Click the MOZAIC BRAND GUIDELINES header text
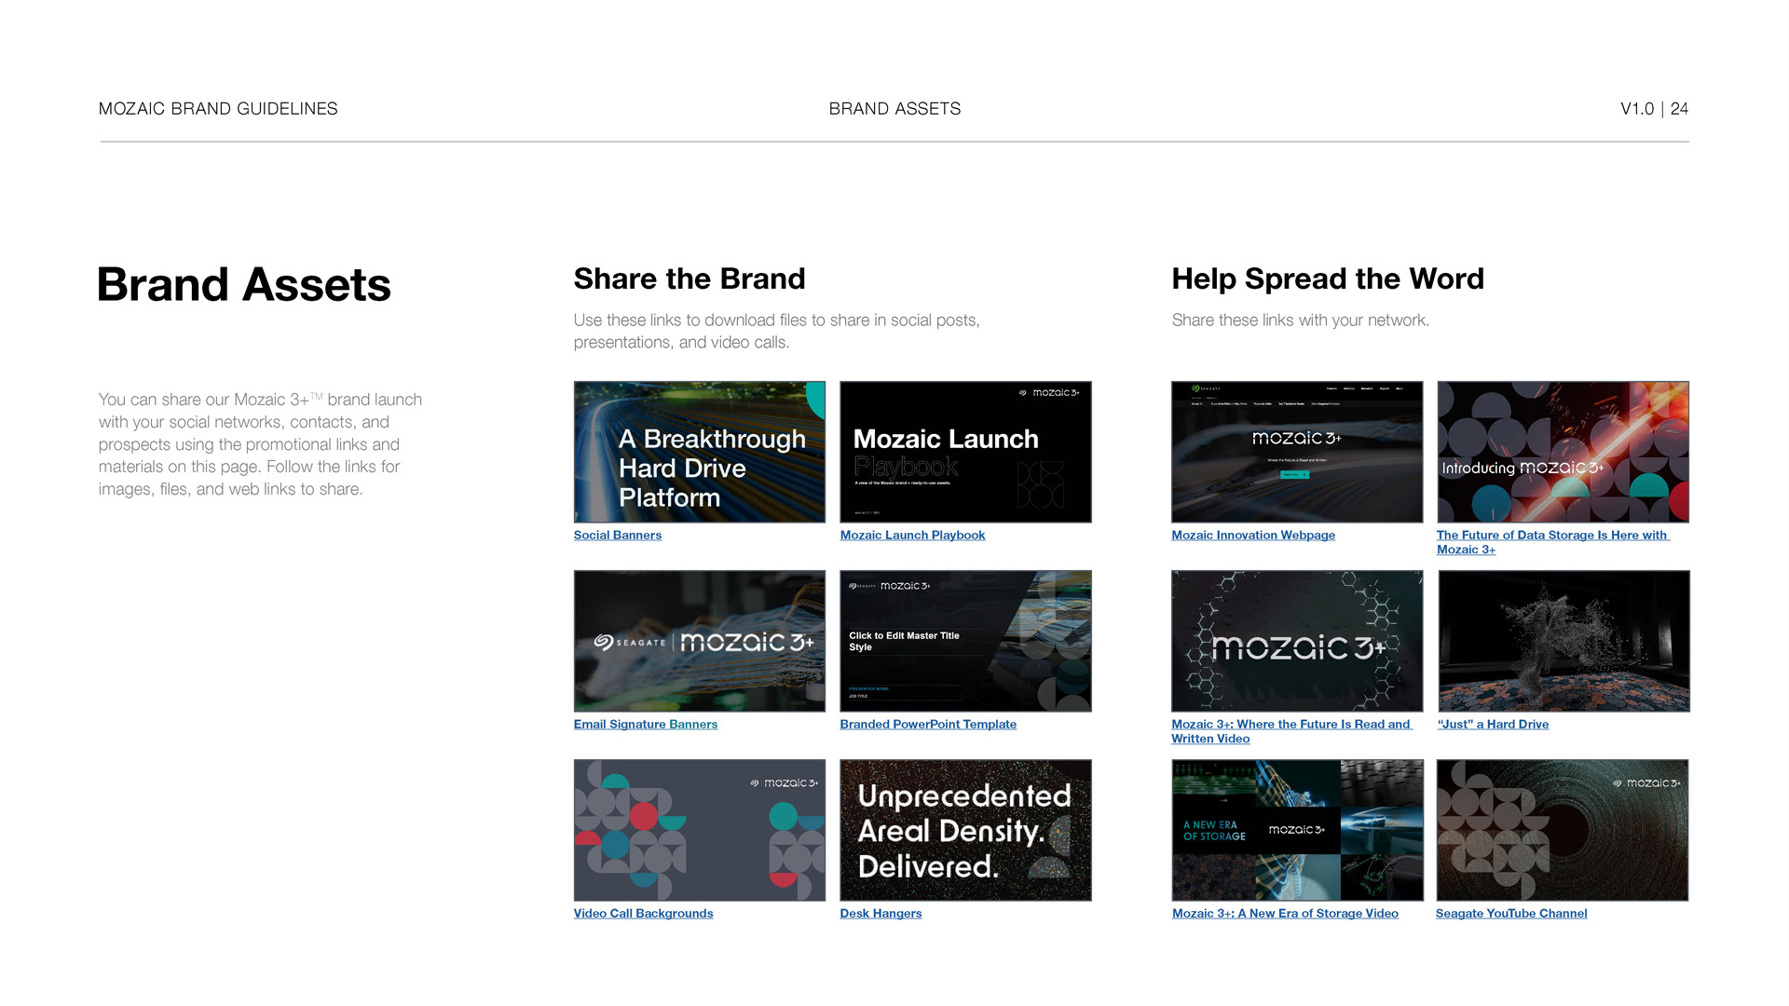This screenshot has width=1789, height=1006. (218, 109)
